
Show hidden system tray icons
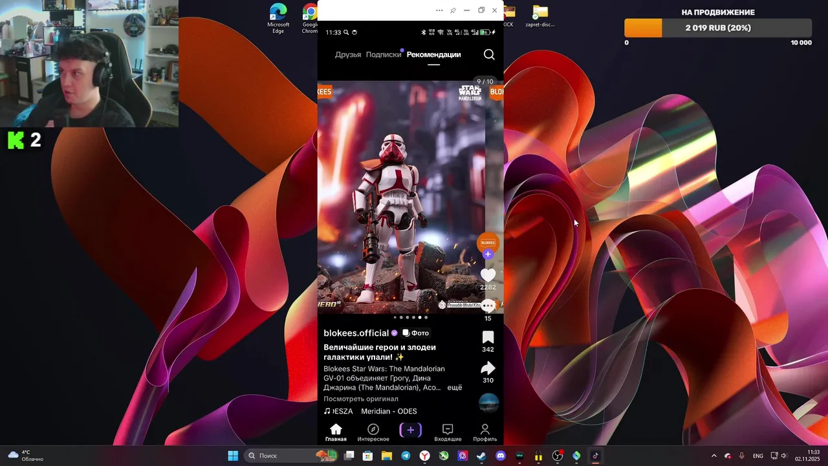[714, 456]
